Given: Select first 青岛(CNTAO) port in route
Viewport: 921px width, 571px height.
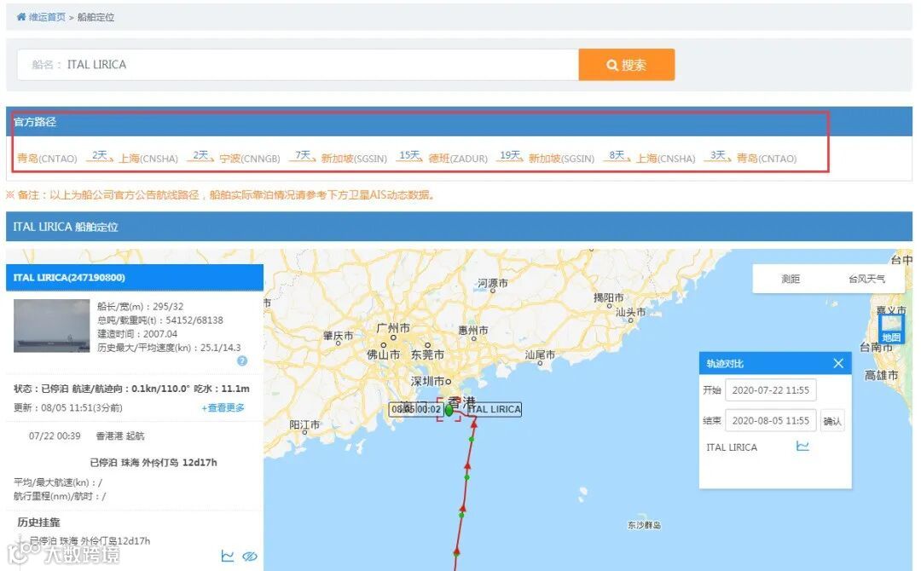Looking at the screenshot, I should (x=47, y=159).
